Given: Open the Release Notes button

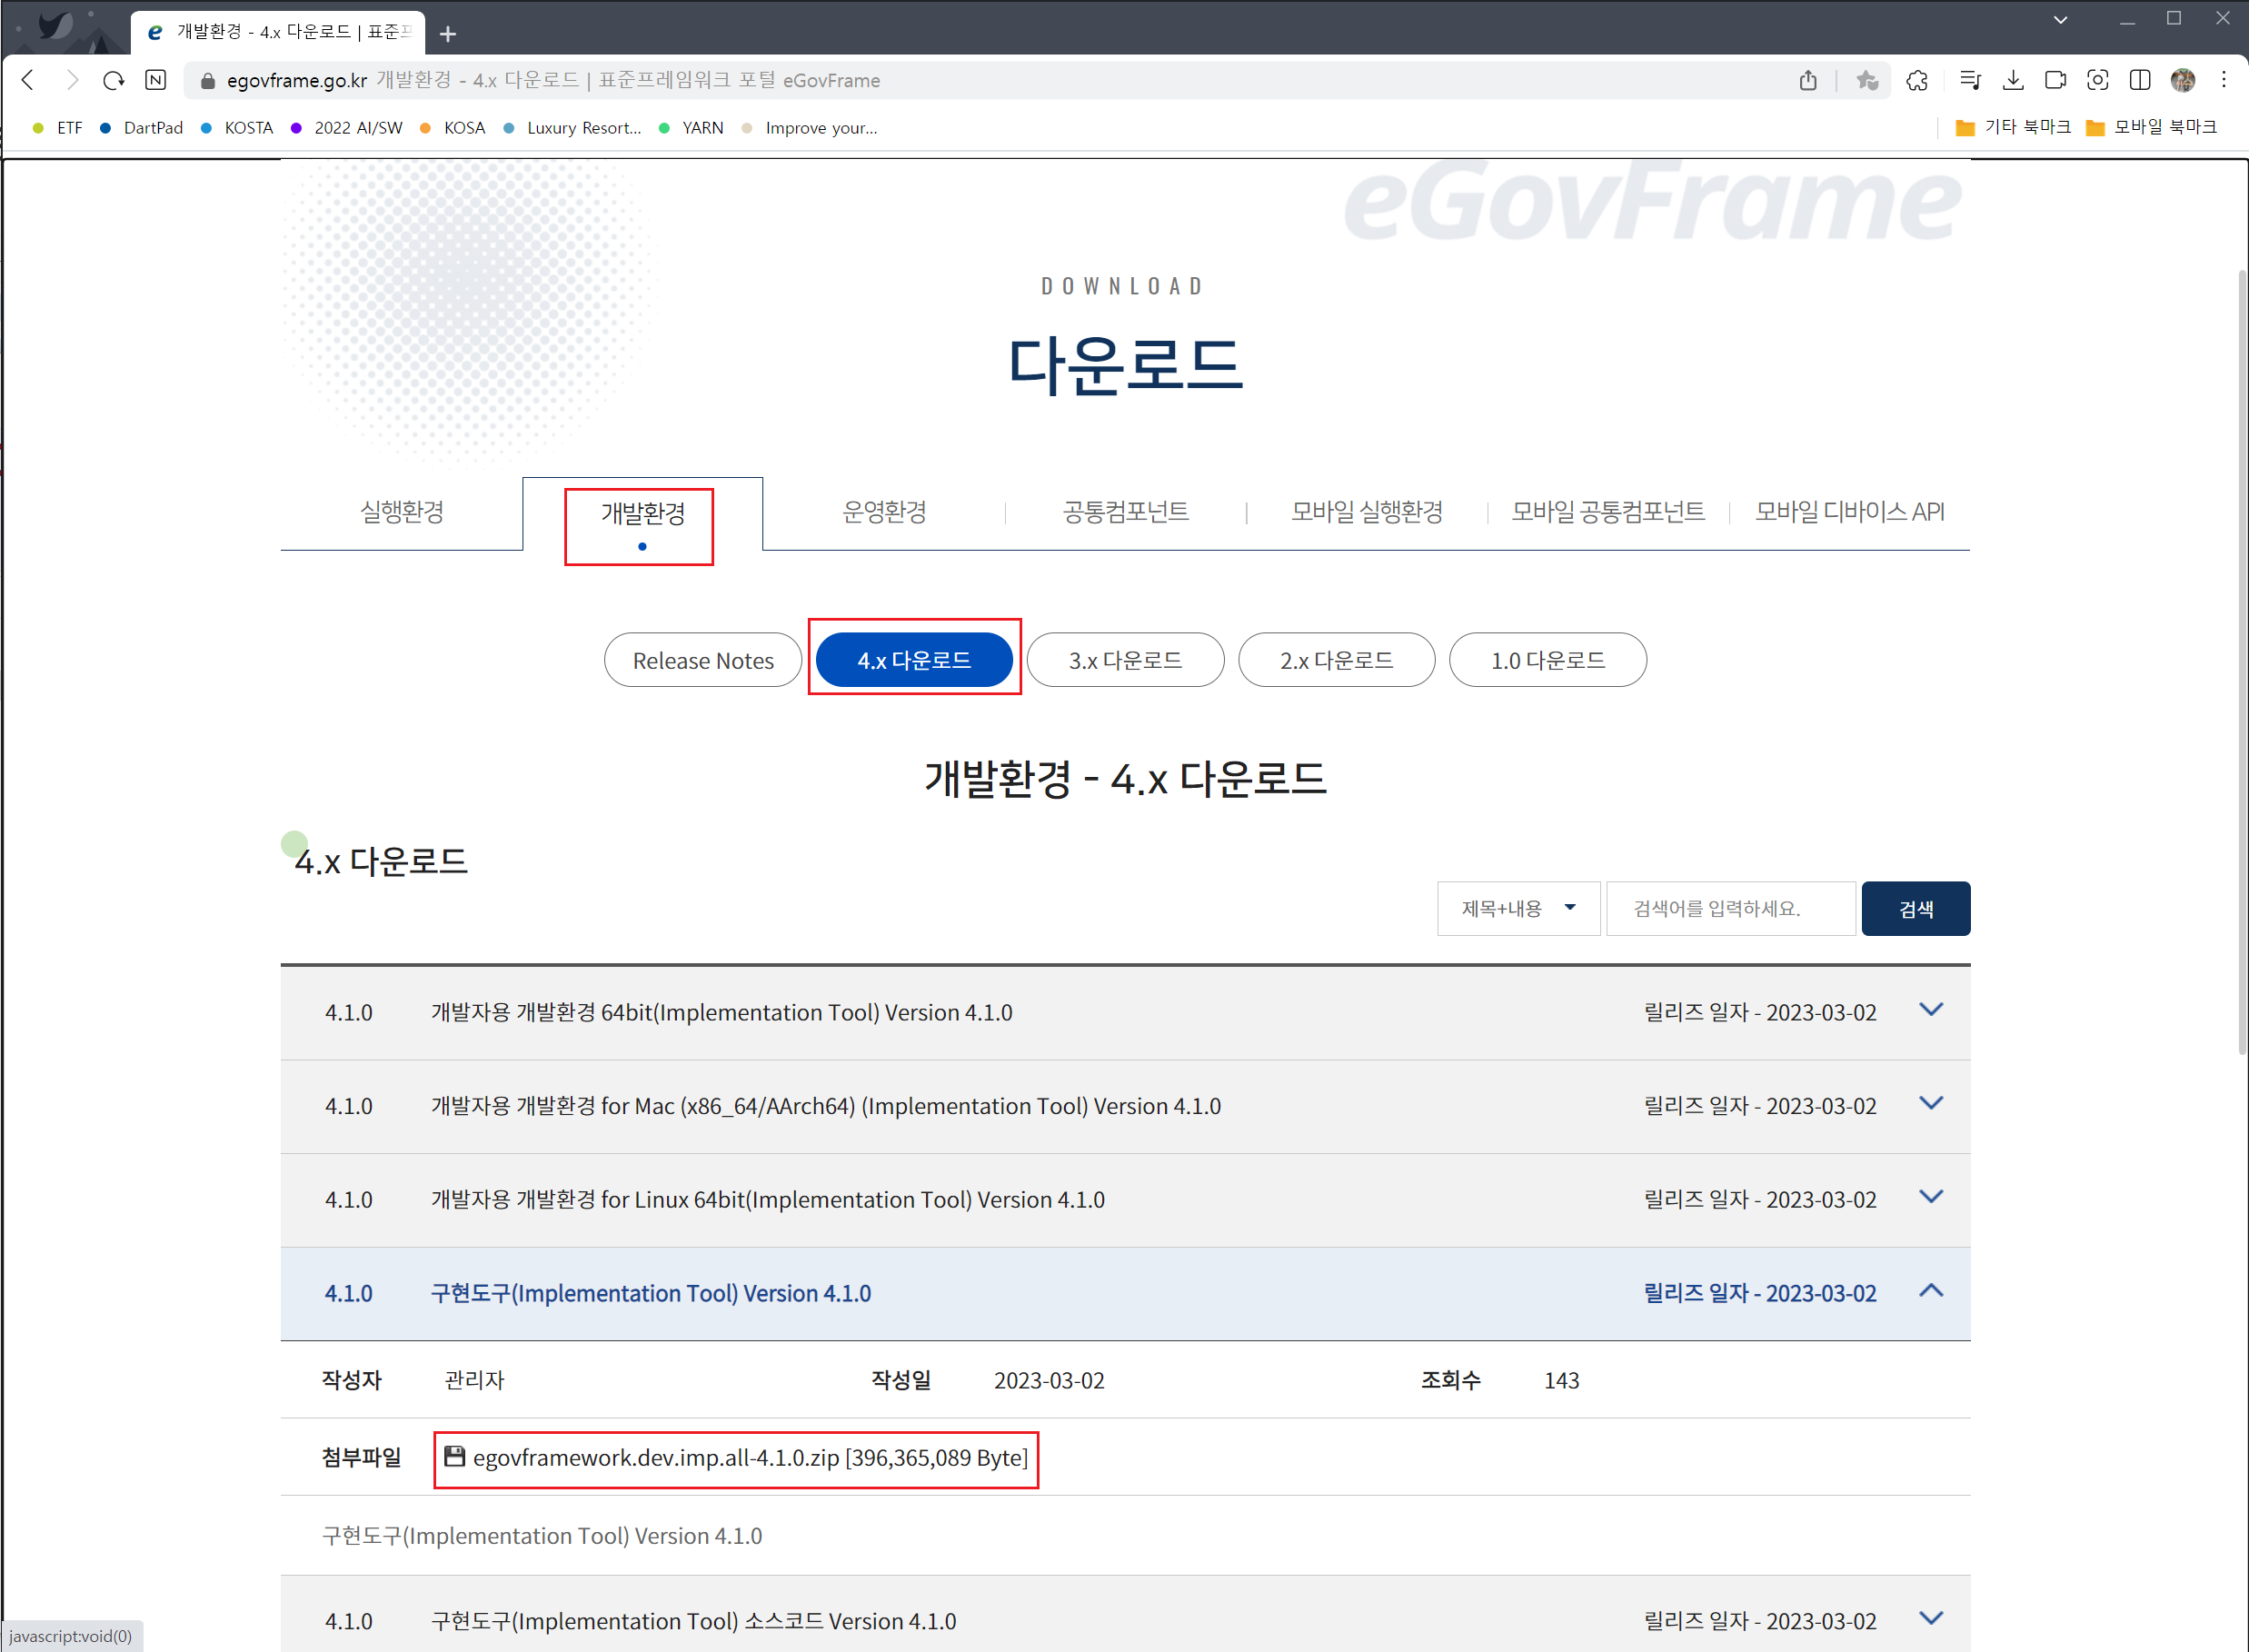Looking at the screenshot, I should (703, 660).
